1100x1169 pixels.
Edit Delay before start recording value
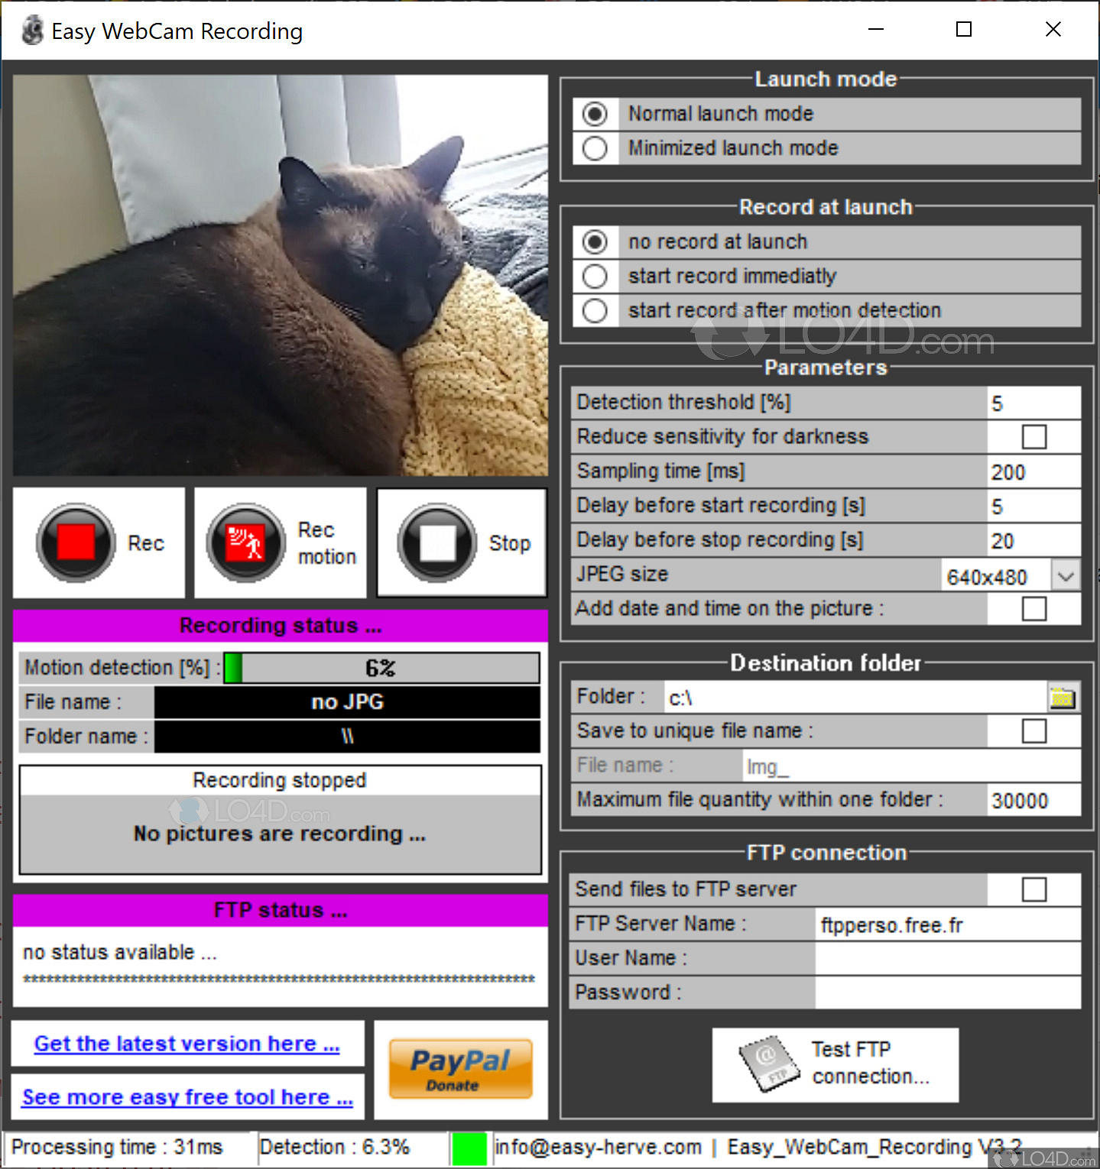tap(1033, 506)
